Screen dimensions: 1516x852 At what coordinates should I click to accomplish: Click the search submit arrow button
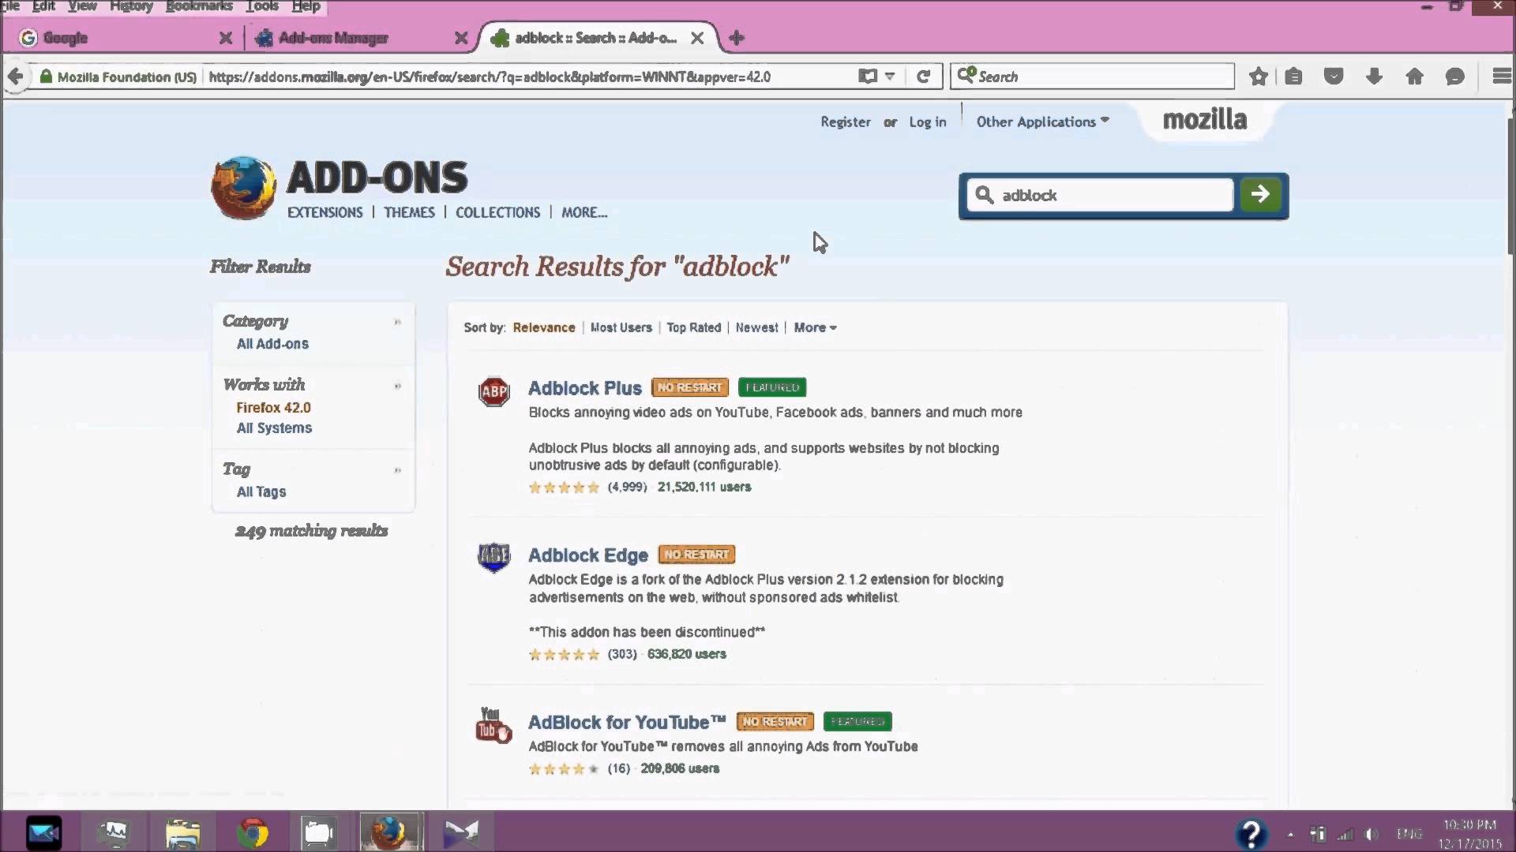1261,196
